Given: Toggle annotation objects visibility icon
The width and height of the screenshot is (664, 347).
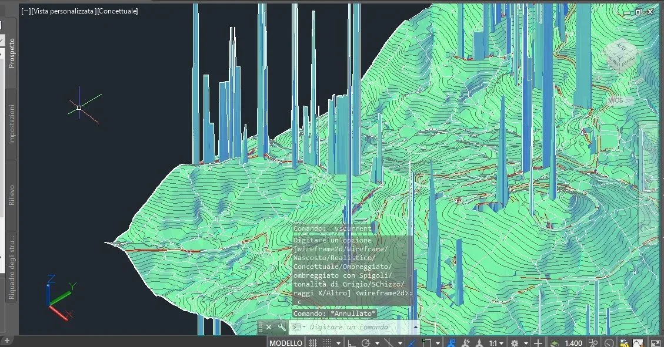Looking at the screenshot, I should click(452, 343).
